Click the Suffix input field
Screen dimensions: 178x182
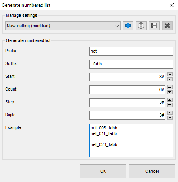(x=131, y=64)
